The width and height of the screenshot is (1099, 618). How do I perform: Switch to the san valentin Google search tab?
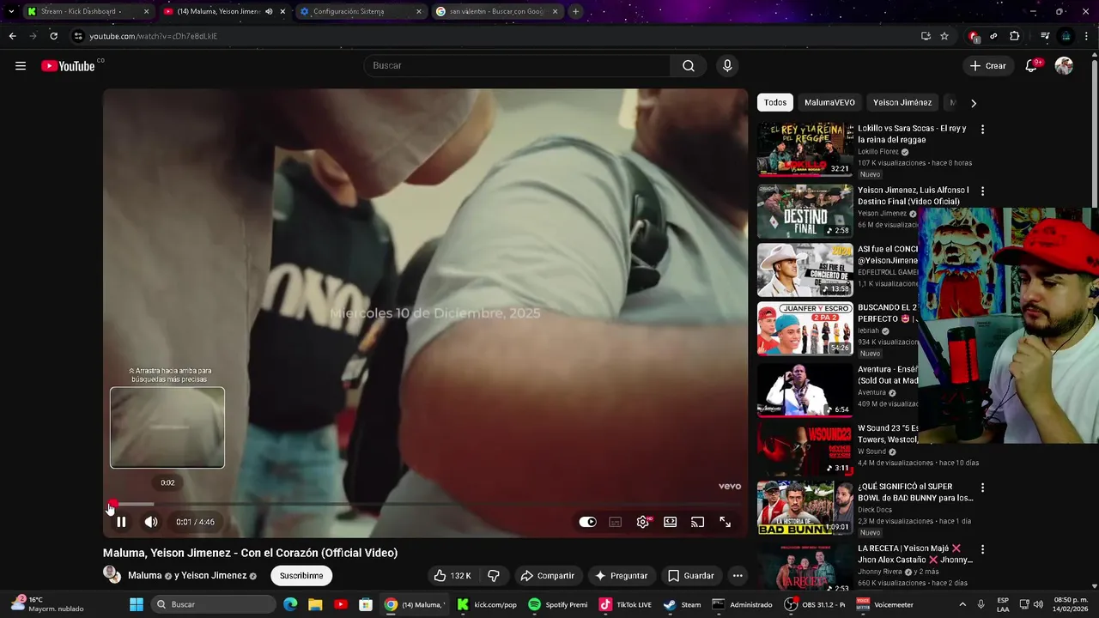click(x=497, y=12)
